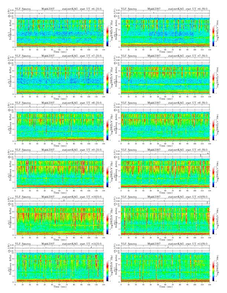Image resolution: width=227 pixels, height=293 pixels.
Task: Open the spectrogram starting UT 6:20:0
Action: [x=59, y=33]
